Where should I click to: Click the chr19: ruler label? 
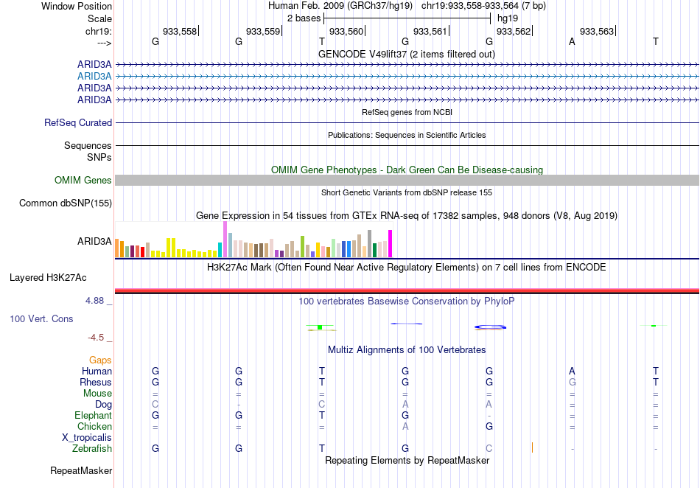coord(98,31)
